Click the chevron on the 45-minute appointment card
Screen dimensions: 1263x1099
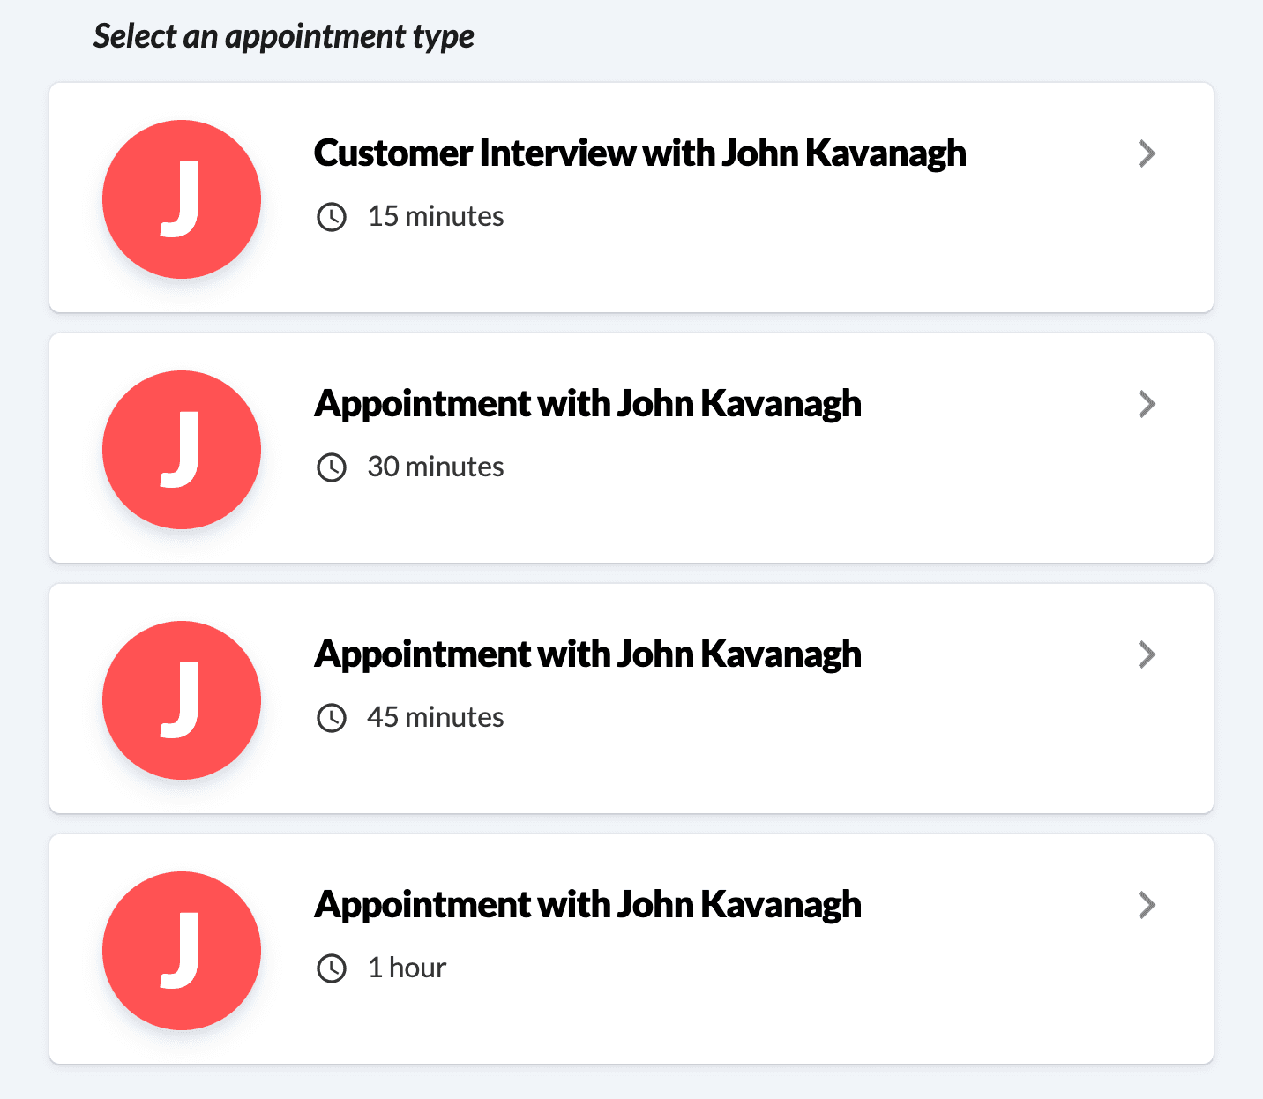coord(1147,654)
